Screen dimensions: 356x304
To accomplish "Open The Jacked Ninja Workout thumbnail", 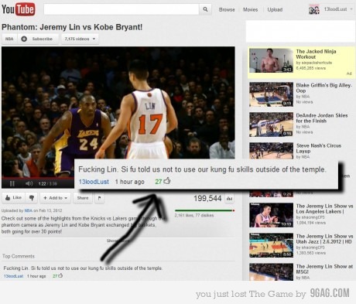I will [x=271, y=60].
